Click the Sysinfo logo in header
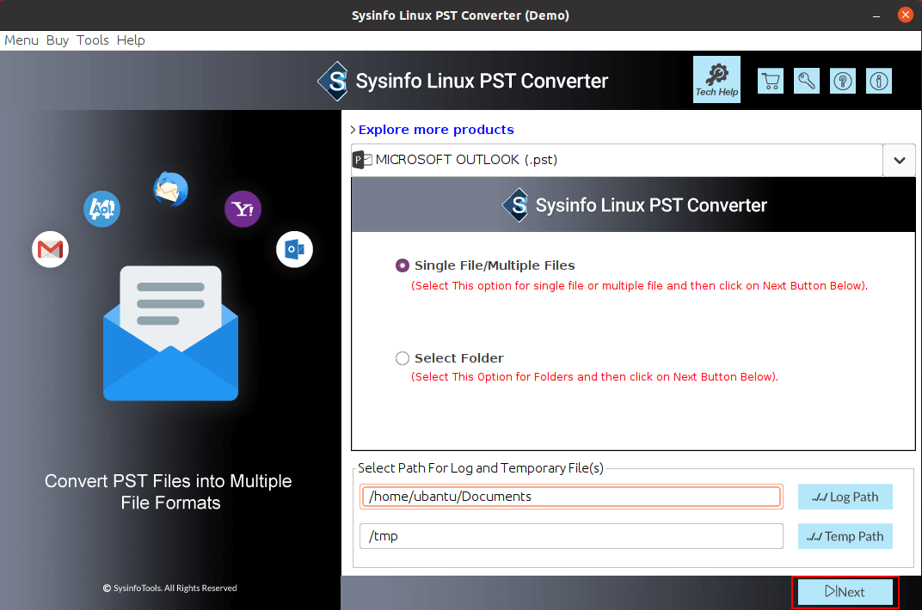 click(x=334, y=81)
